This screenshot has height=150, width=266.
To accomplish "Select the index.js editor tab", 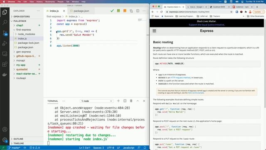I will (x=54, y=11).
